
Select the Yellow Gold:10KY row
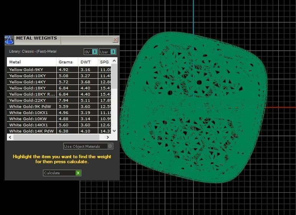pyautogui.click(x=59, y=76)
